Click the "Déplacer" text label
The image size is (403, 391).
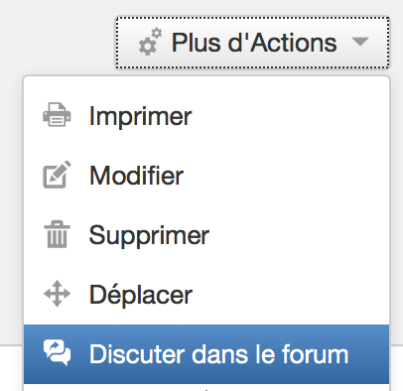[x=141, y=295]
